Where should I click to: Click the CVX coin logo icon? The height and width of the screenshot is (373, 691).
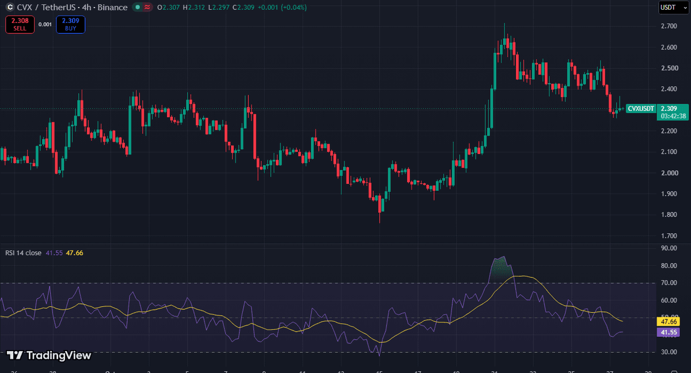pos(10,7)
